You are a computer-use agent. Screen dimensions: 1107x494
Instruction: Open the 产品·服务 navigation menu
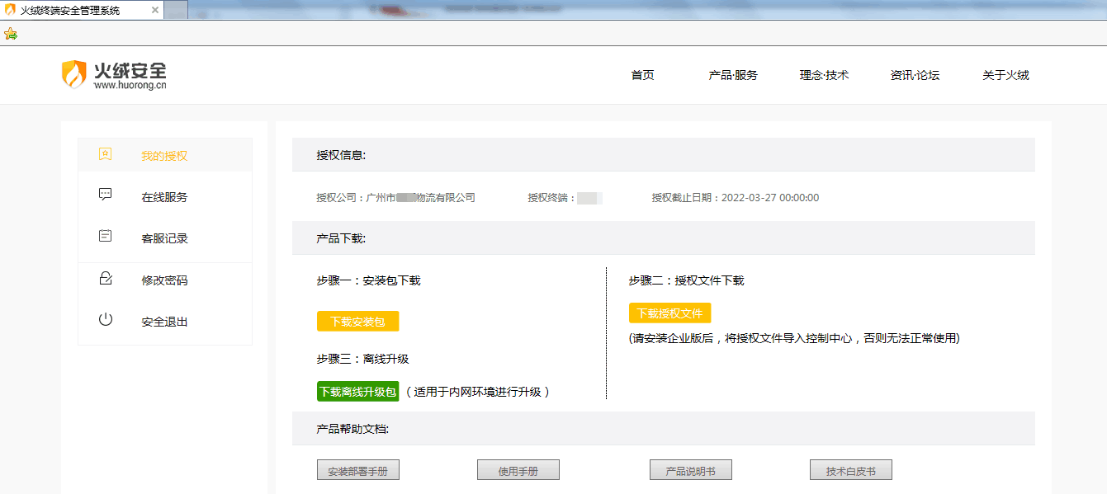(732, 75)
